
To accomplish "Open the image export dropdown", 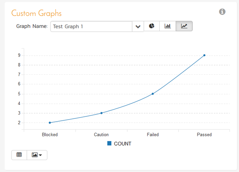I will click(37, 155).
